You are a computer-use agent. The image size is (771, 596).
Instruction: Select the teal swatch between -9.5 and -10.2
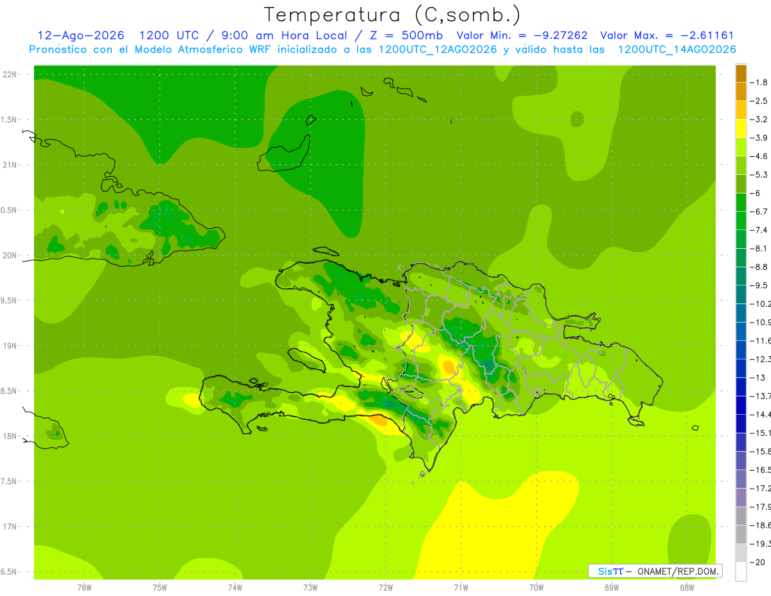click(741, 295)
